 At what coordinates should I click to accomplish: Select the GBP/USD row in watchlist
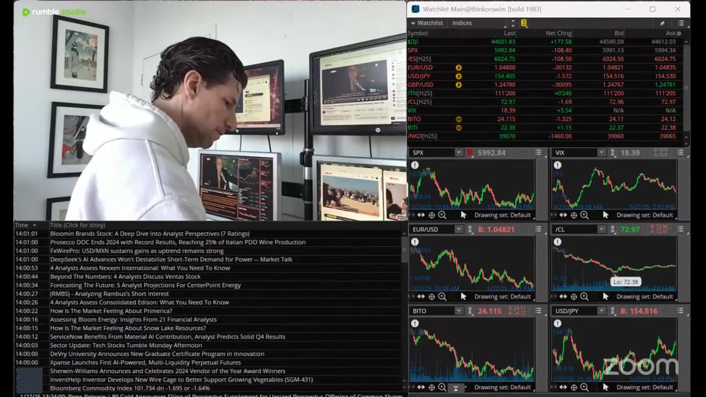click(x=545, y=85)
